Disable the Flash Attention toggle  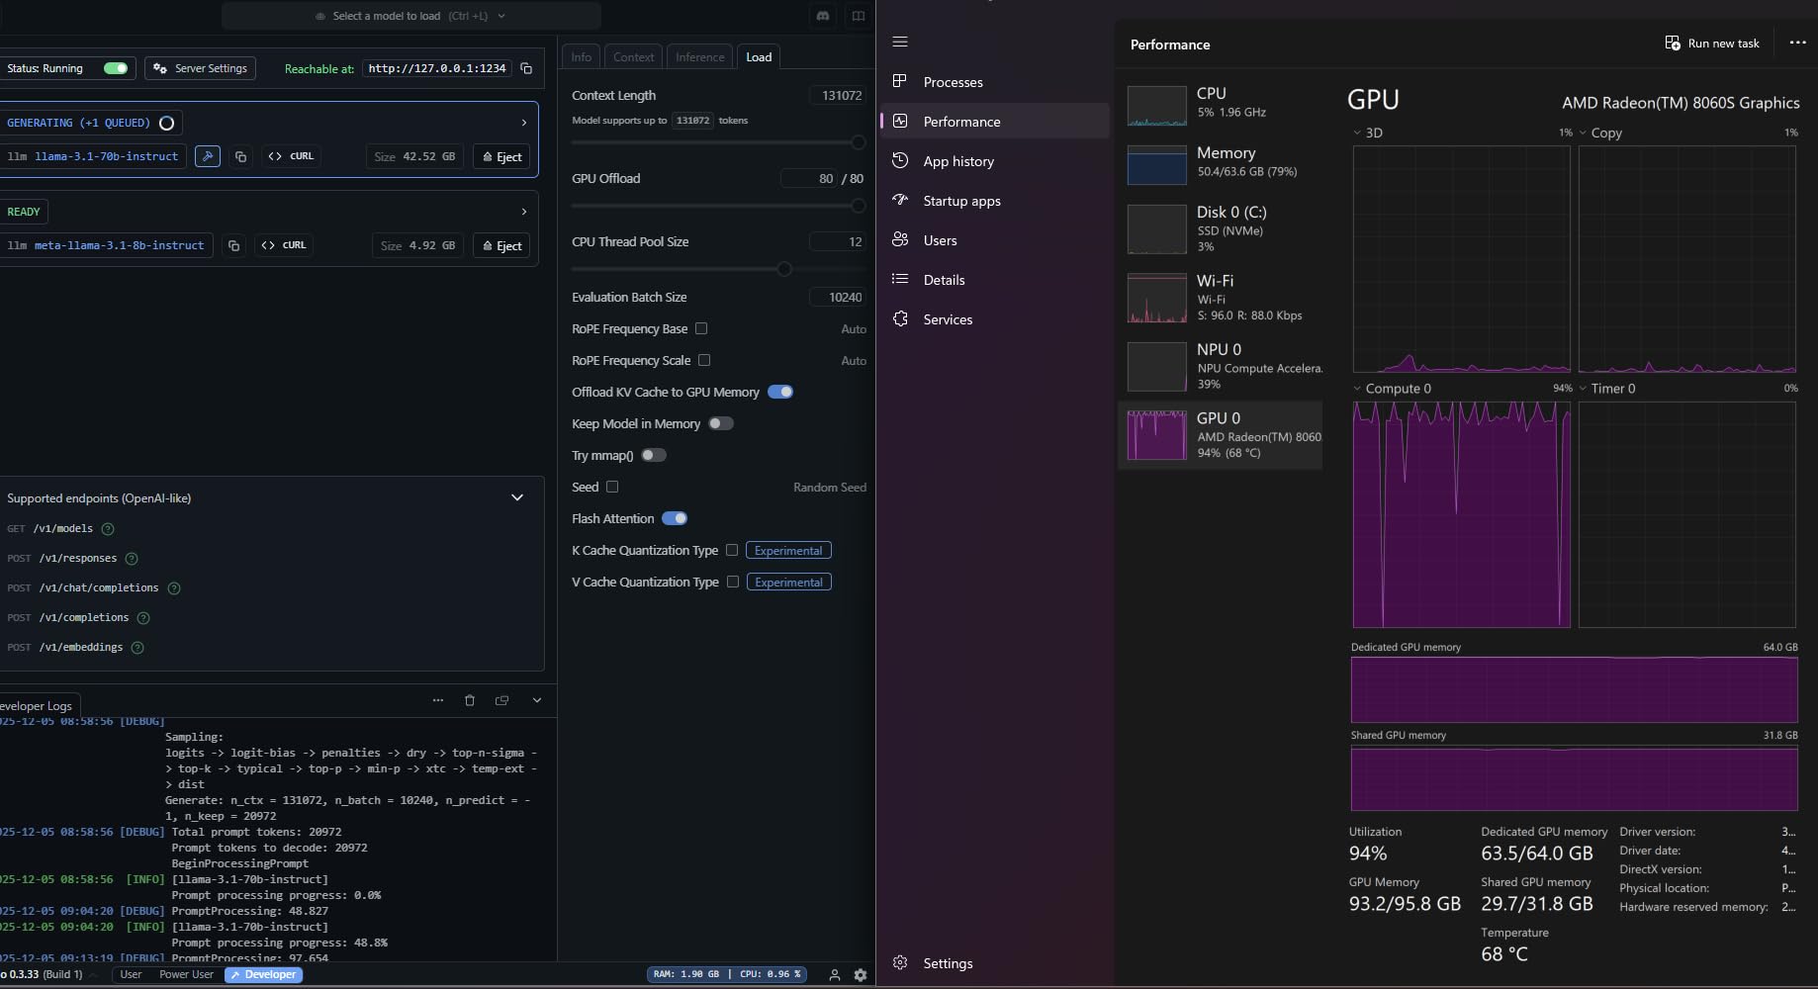click(x=675, y=518)
